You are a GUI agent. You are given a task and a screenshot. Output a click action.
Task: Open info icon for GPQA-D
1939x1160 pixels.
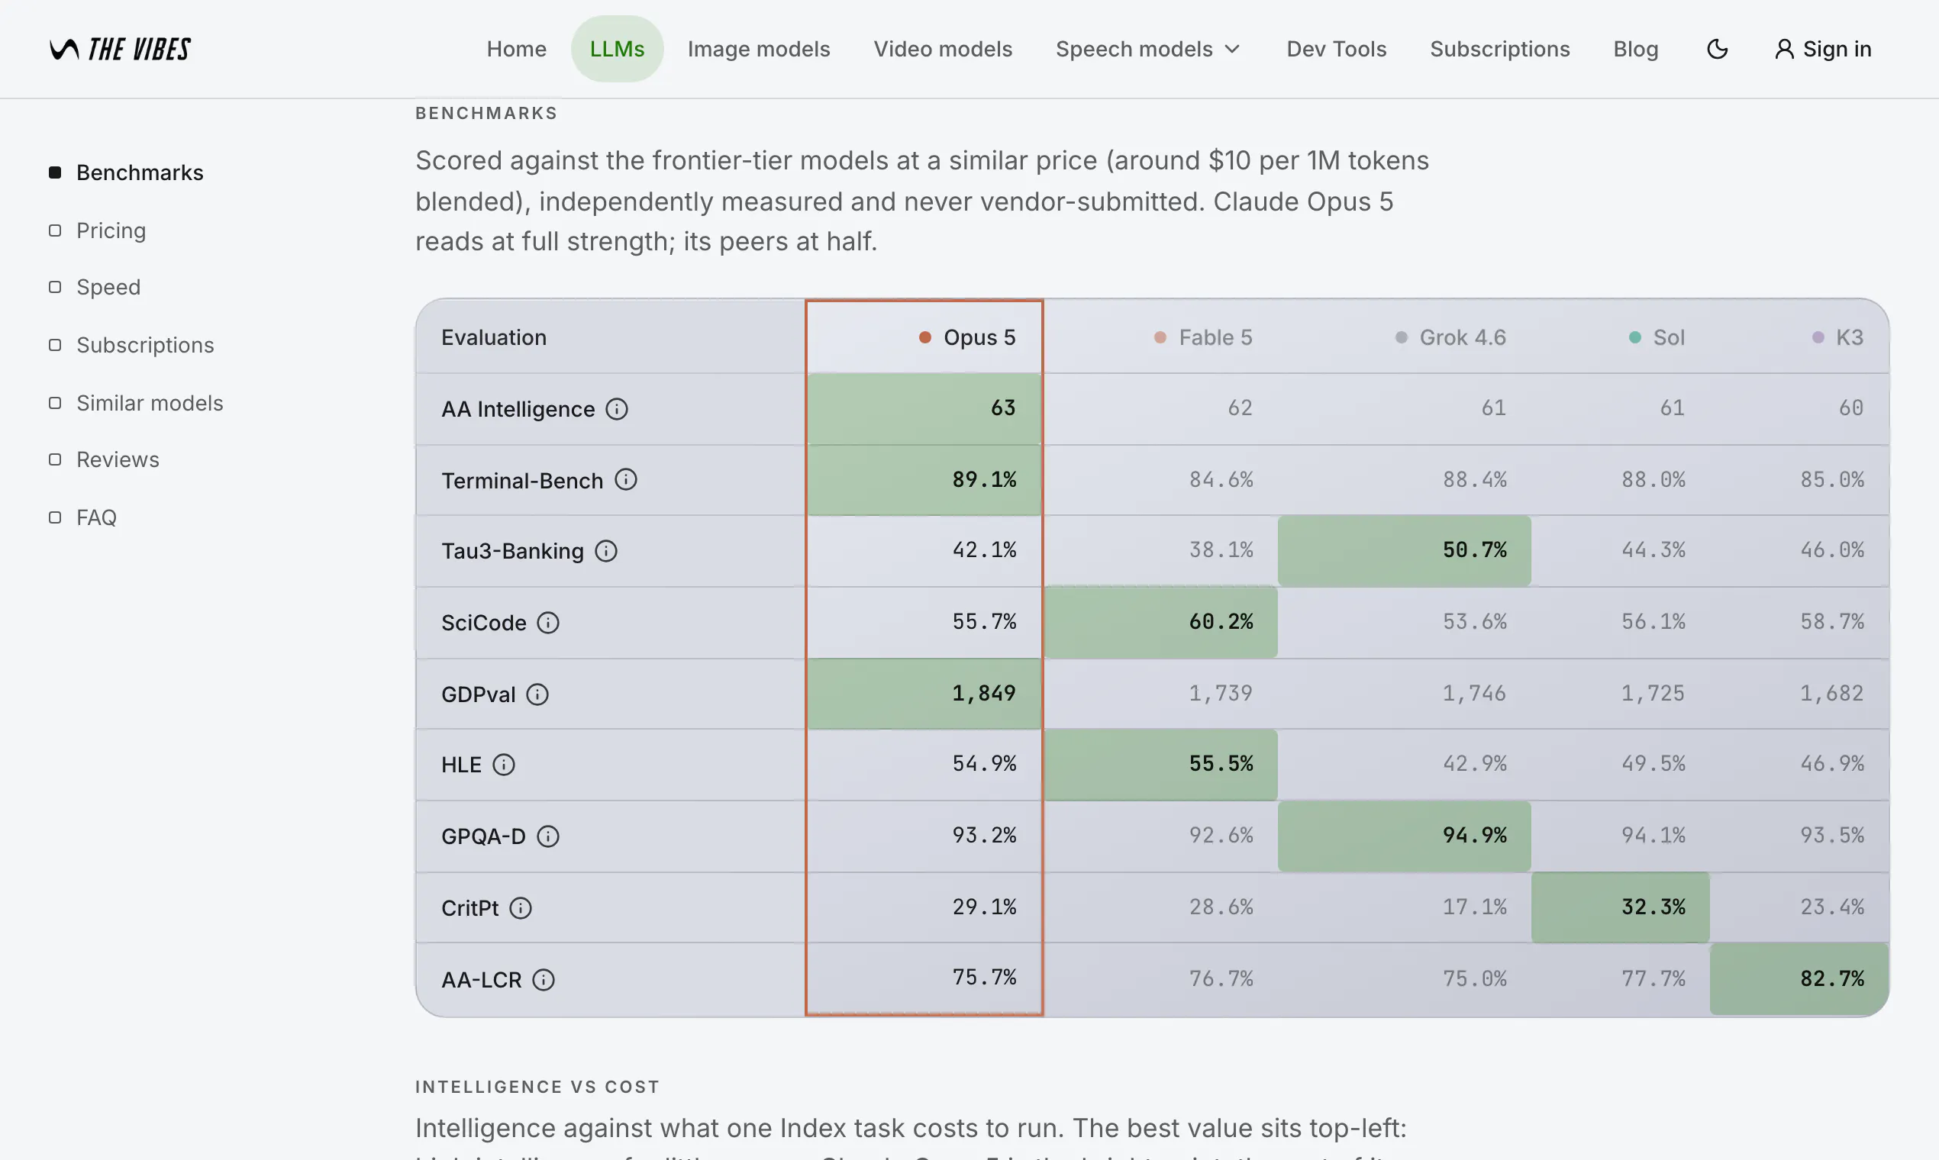coord(548,836)
